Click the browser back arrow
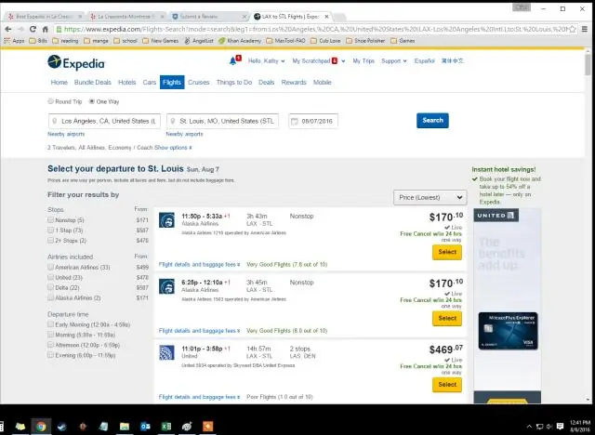Image resolution: width=595 pixels, height=435 pixels. coord(8,29)
